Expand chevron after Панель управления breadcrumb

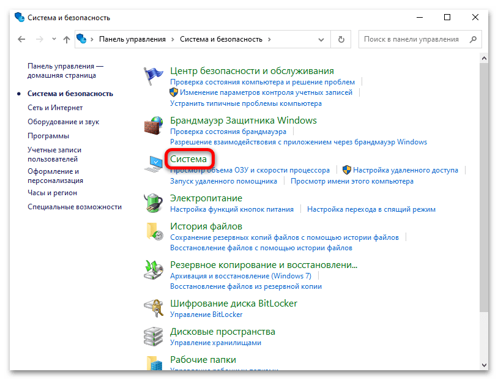pyautogui.click(x=173, y=39)
